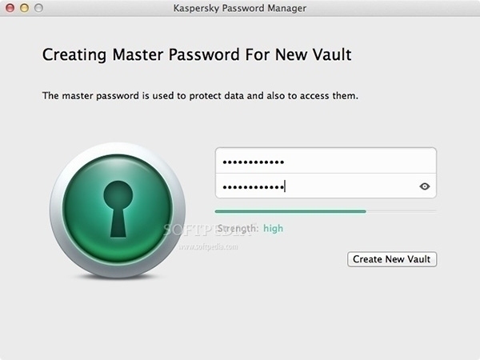Image resolution: width=480 pixels, height=360 pixels.
Task: Click the Kaspersky Password Manager title bar text
Action: tap(240, 8)
